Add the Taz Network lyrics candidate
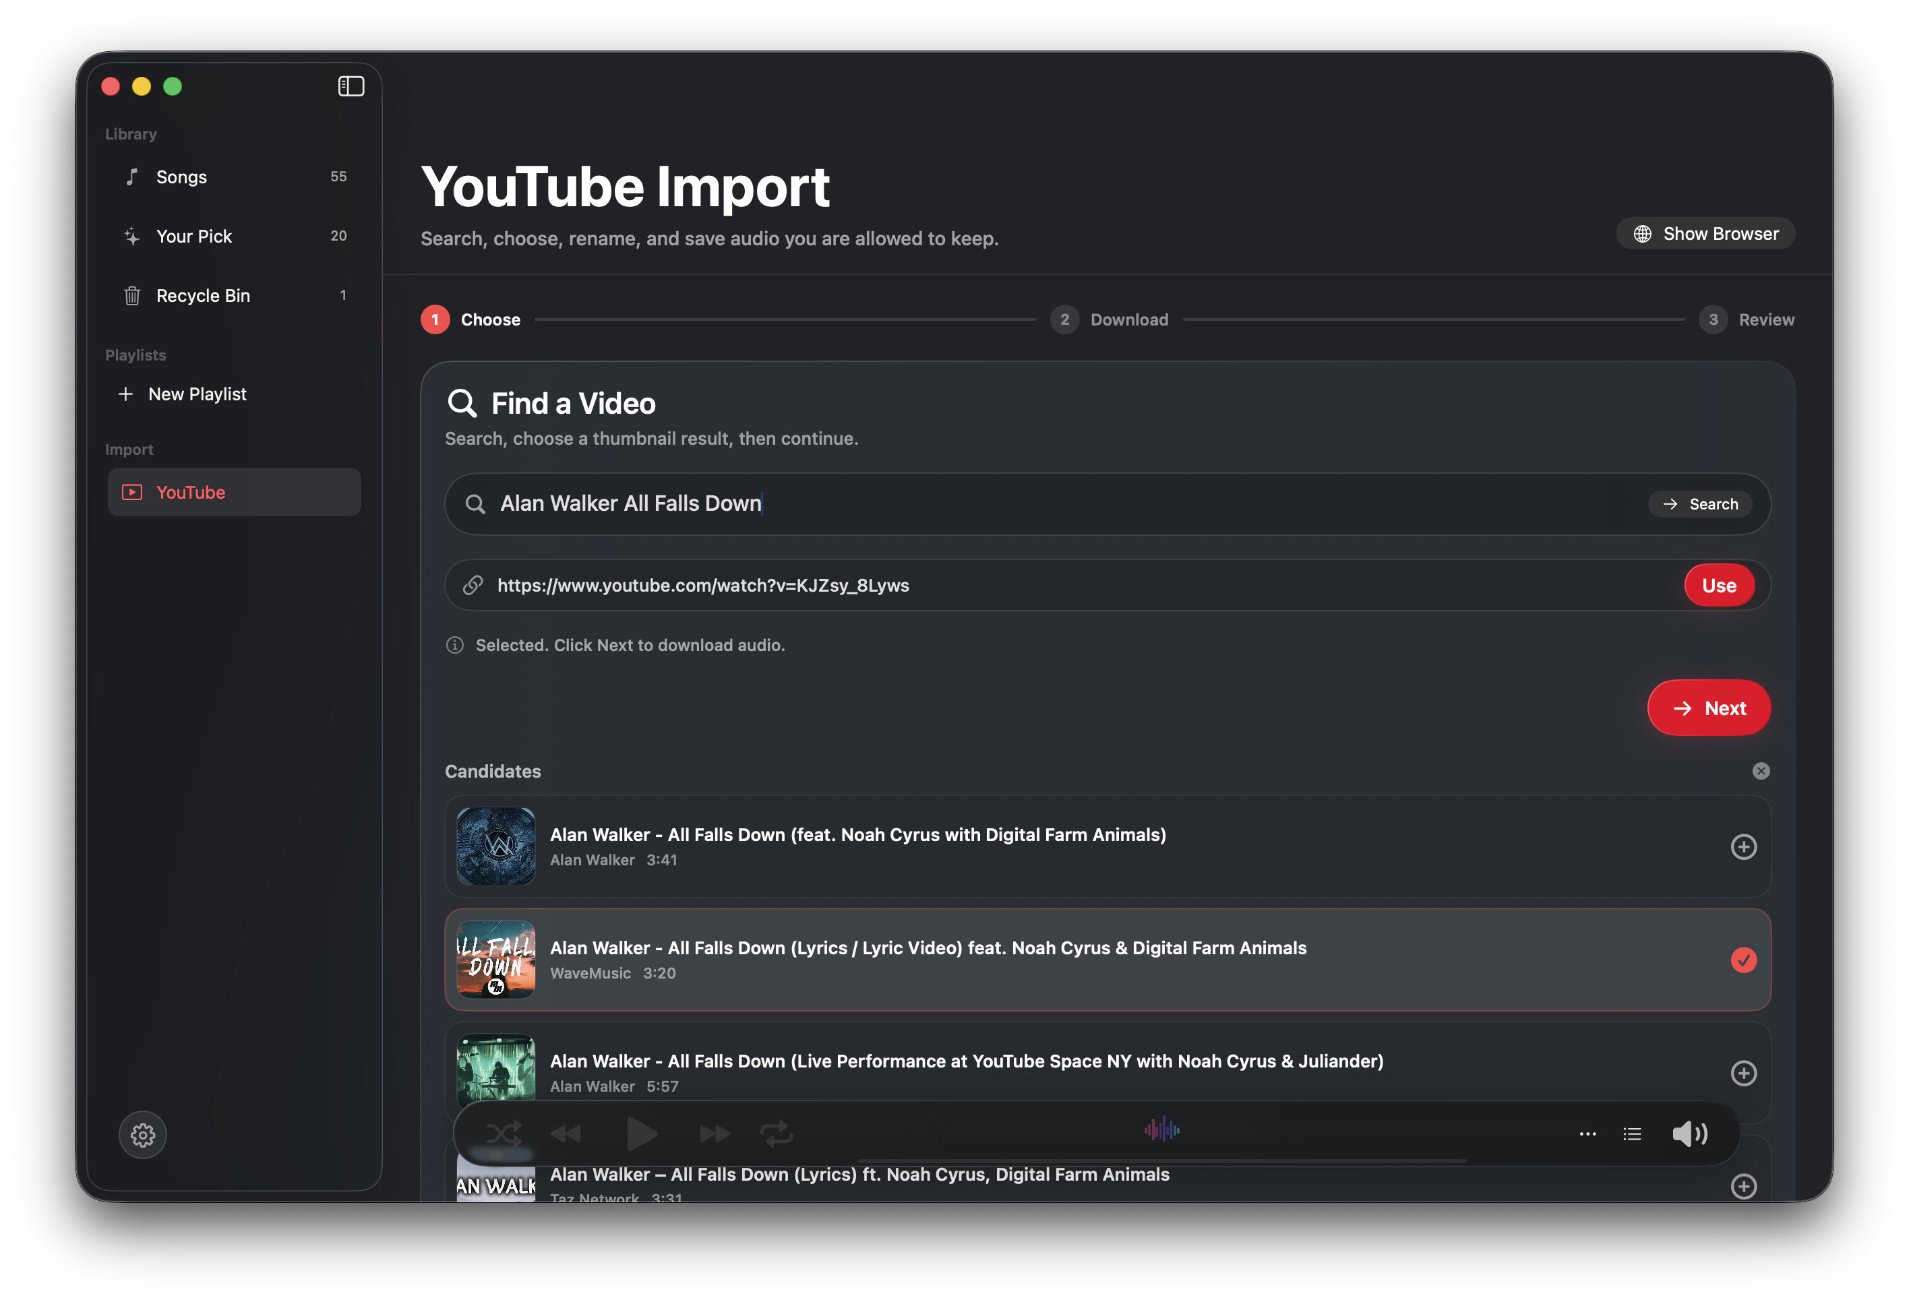This screenshot has width=1909, height=1302. (1743, 1186)
